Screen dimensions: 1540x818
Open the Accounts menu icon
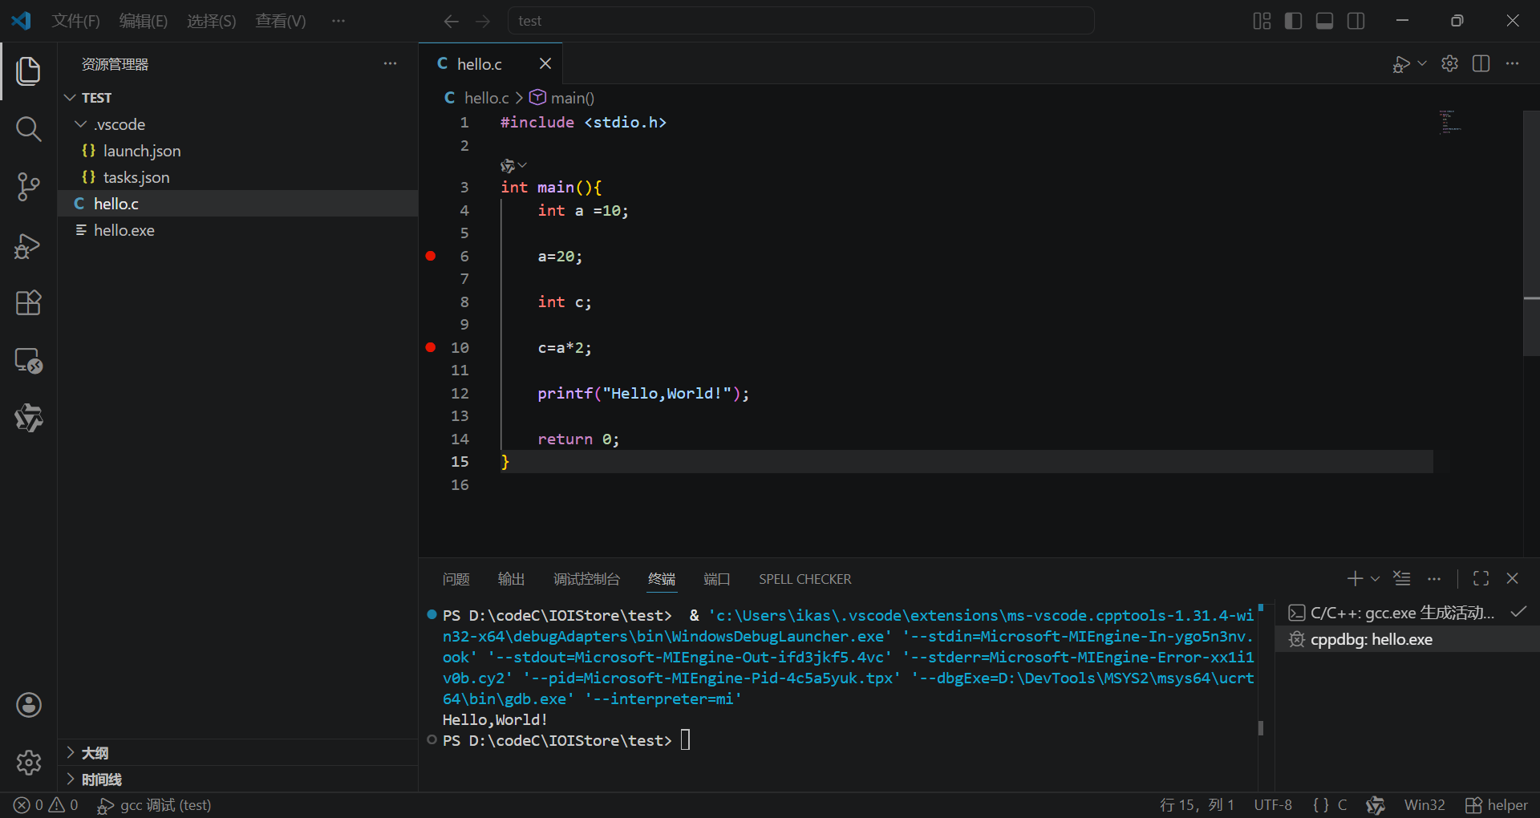28,705
